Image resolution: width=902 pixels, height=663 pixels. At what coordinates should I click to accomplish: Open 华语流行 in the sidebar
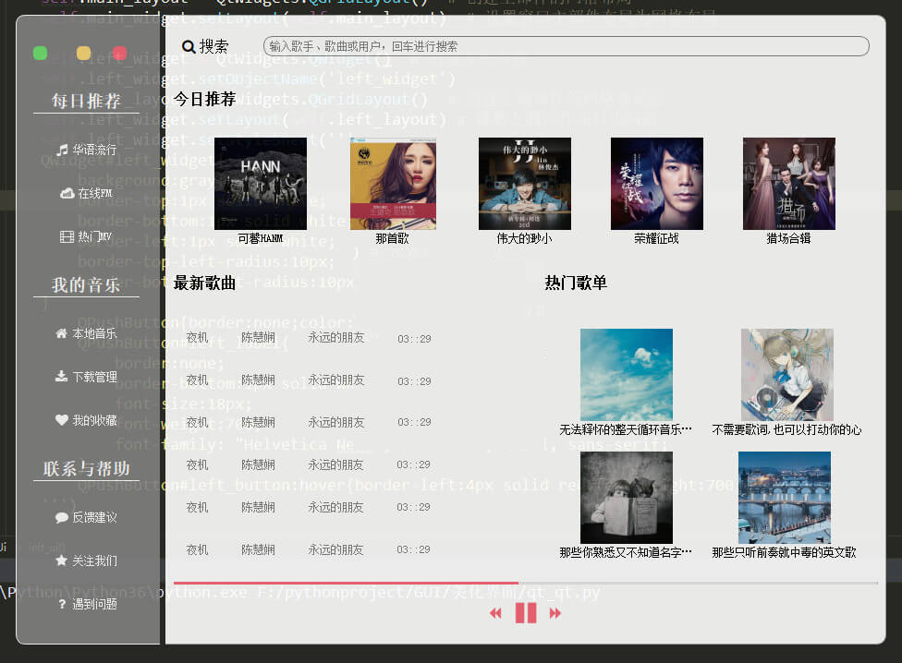tap(87, 150)
